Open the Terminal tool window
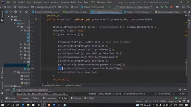 click(10, 98)
